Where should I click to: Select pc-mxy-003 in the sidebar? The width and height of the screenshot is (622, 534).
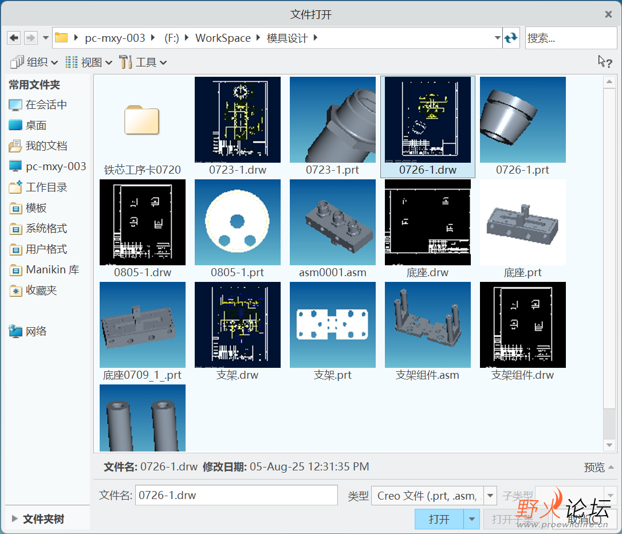point(47,166)
